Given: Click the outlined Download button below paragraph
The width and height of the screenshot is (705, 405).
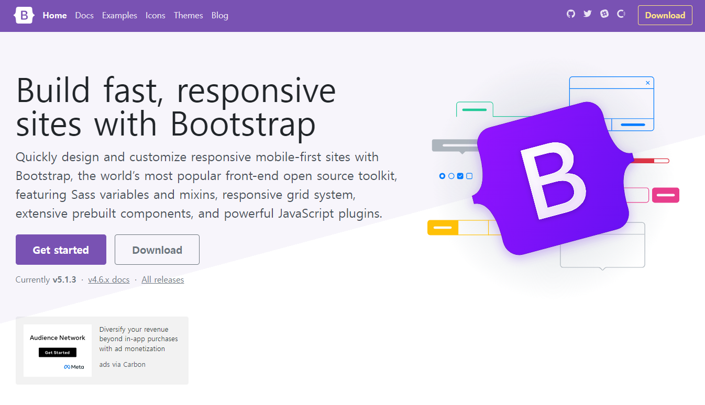Looking at the screenshot, I should (x=157, y=250).
